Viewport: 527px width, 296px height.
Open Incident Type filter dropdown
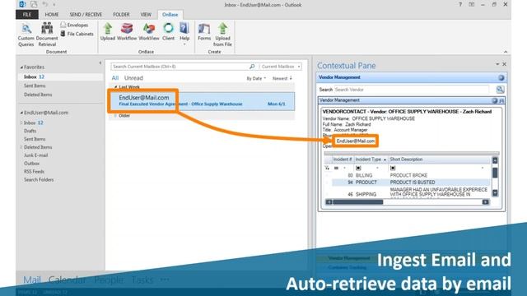point(377,168)
